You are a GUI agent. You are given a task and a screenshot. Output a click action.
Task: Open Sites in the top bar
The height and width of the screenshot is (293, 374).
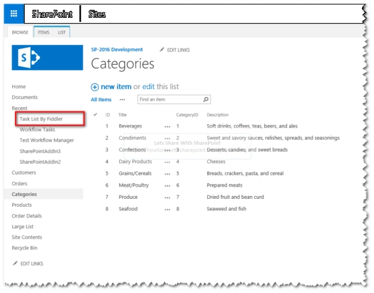tap(97, 14)
